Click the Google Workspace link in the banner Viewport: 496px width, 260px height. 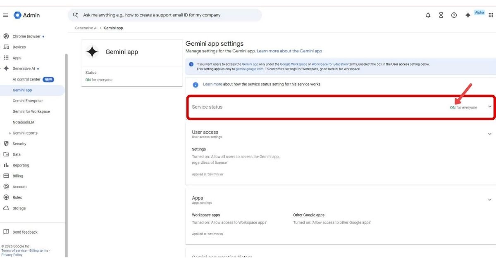point(293,64)
